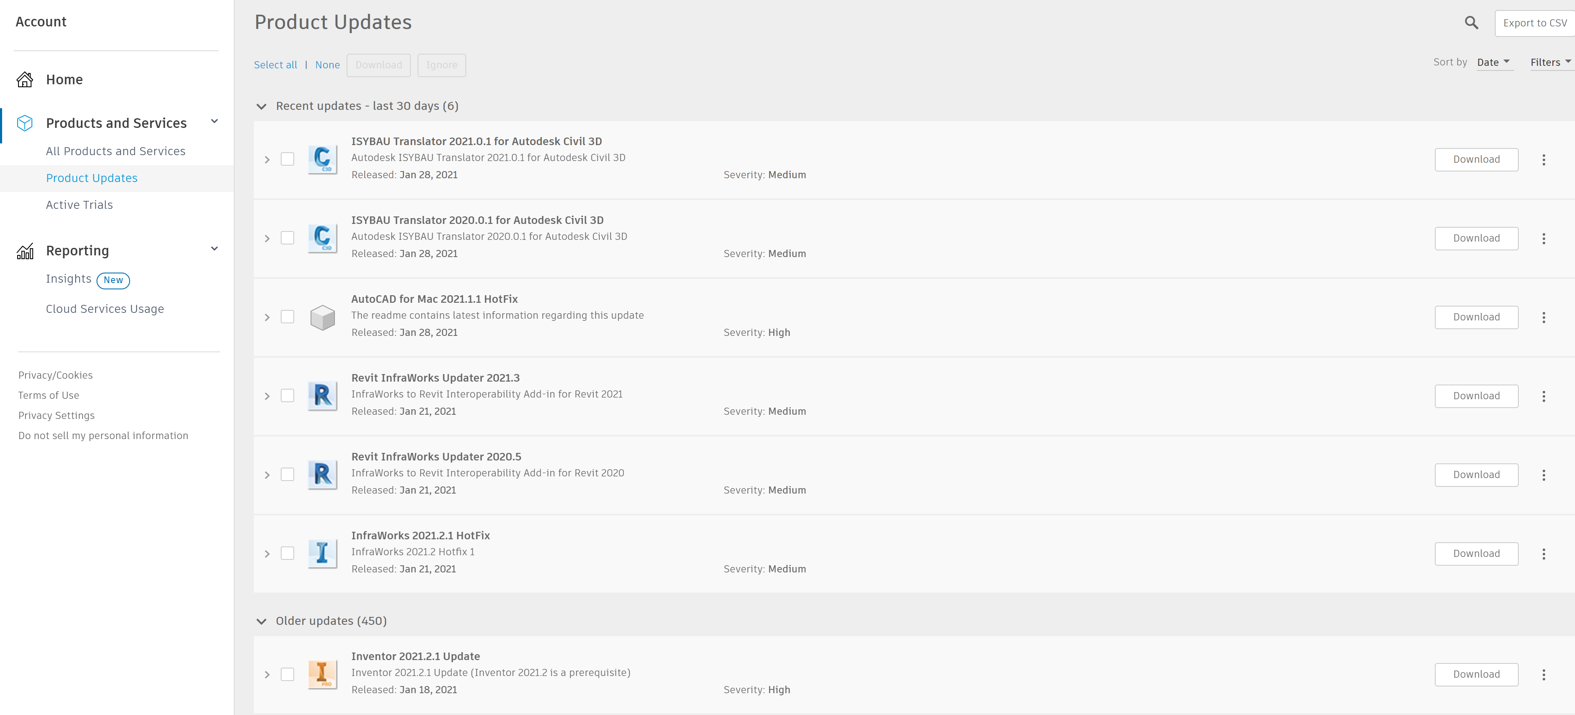This screenshot has height=715, width=1575.
Task: Go to All Products and Services
Action: coord(115,151)
